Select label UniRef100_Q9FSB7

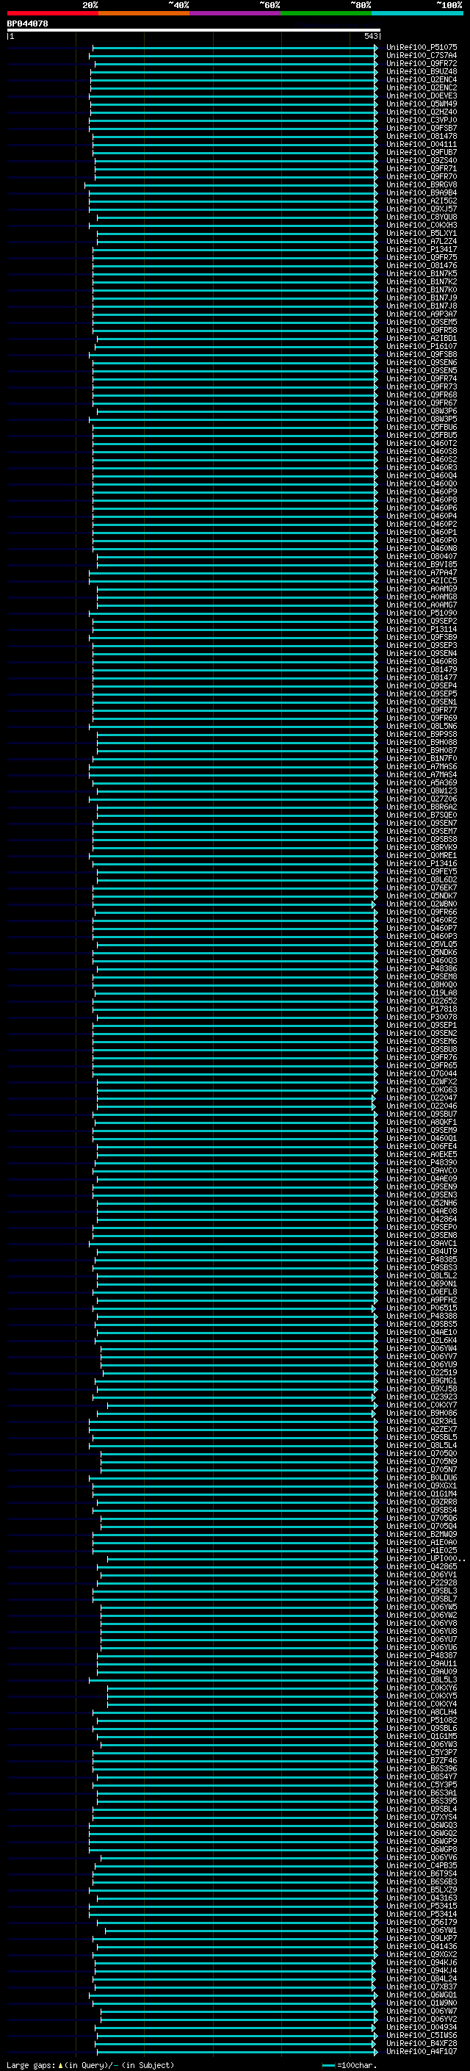[421, 128]
